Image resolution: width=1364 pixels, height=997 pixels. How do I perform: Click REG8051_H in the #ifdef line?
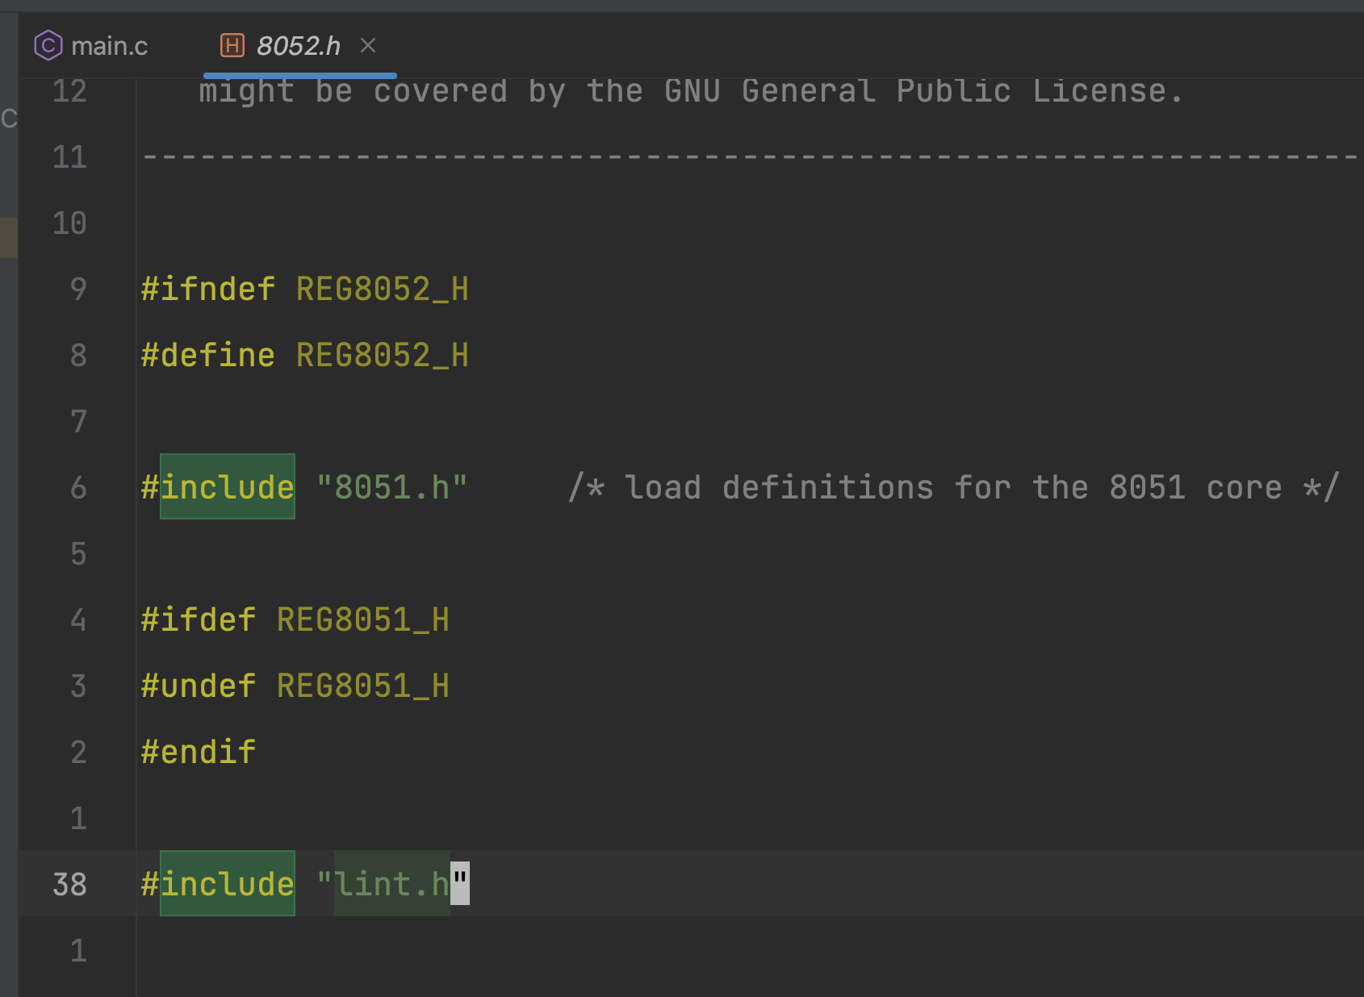[362, 619]
